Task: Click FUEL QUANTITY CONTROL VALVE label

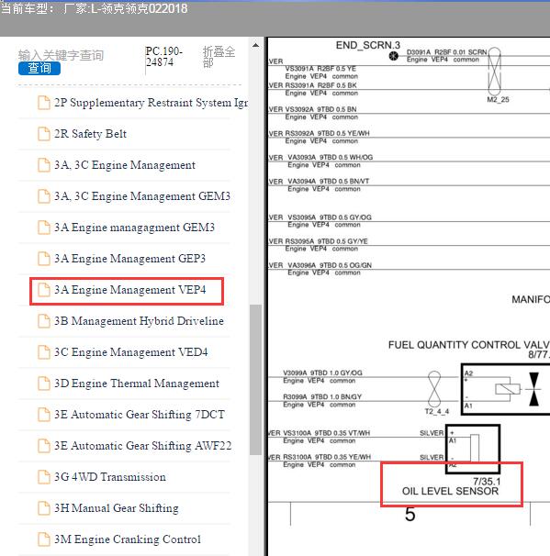Action: tap(469, 345)
